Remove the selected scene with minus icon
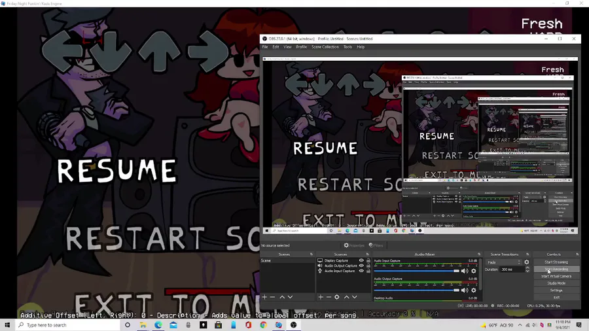This screenshot has height=331, width=589. point(273,297)
